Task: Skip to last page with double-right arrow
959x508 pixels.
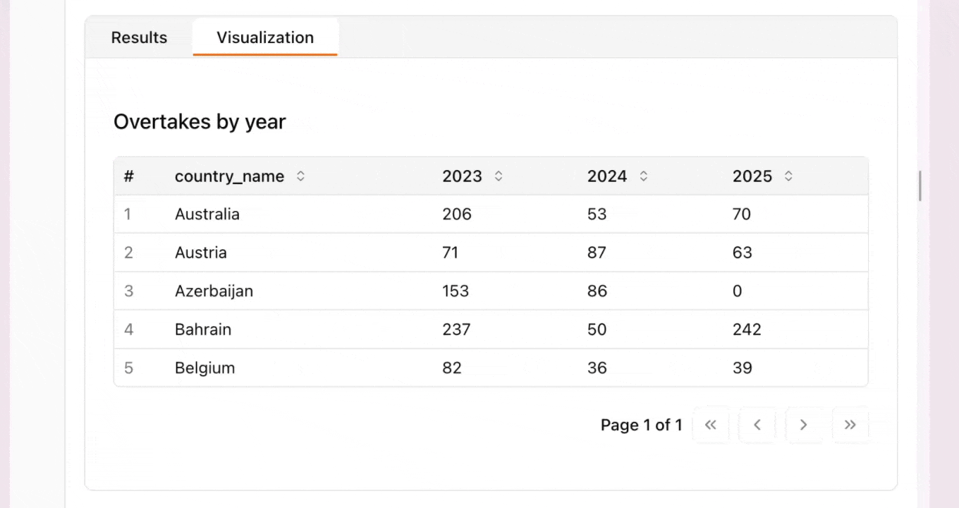Action: (x=850, y=424)
